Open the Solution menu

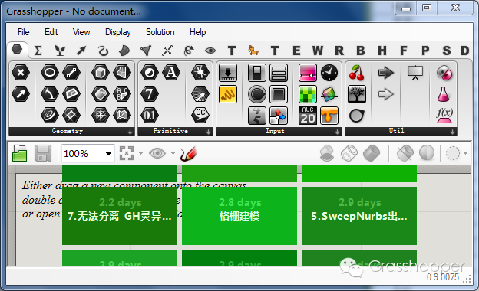[160, 32]
